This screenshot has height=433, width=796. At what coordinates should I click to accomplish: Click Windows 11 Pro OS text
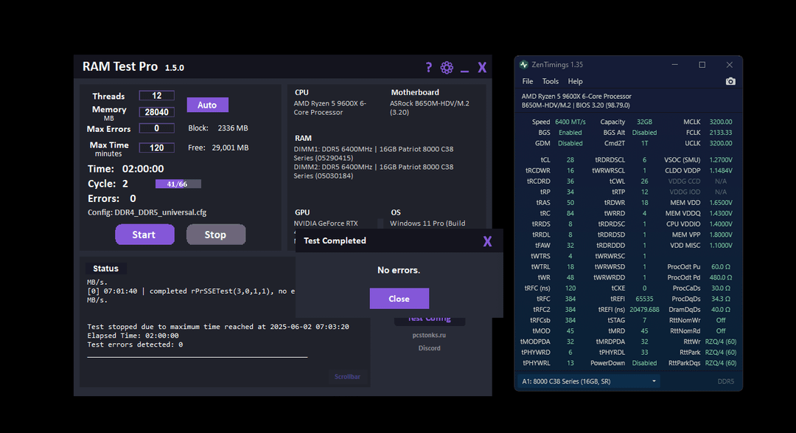427,223
